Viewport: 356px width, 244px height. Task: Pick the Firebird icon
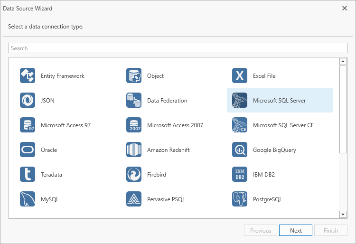[134, 174]
